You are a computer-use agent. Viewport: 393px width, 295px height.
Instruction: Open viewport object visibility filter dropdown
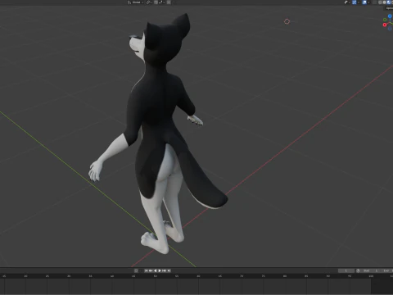[347, 2]
